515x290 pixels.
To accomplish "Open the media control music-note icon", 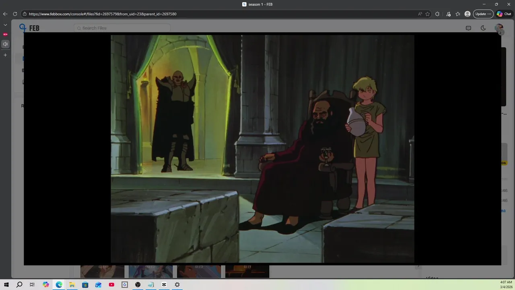I will click(x=448, y=14).
